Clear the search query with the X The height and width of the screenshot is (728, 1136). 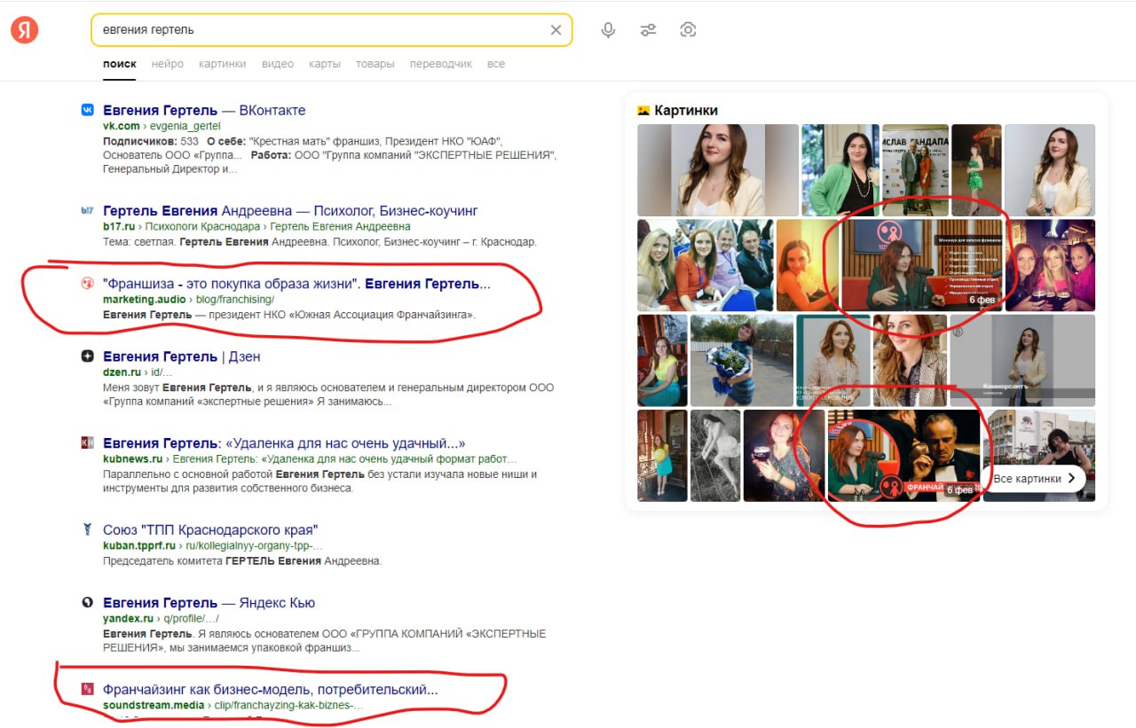(x=556, y=30)
